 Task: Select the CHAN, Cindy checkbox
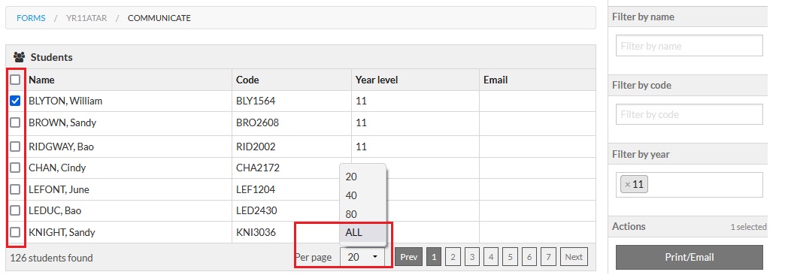click(15, 168)
